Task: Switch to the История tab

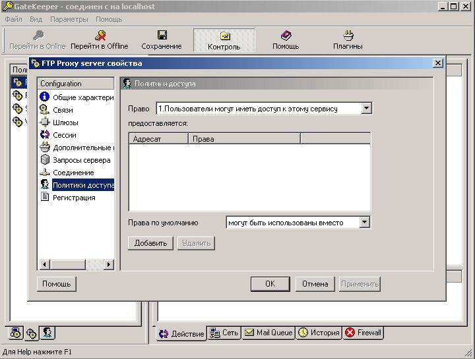Action: click(319, 333)
